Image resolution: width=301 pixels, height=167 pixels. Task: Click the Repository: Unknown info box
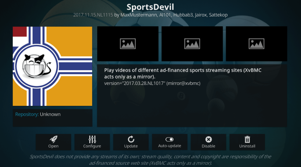(52, 118)
